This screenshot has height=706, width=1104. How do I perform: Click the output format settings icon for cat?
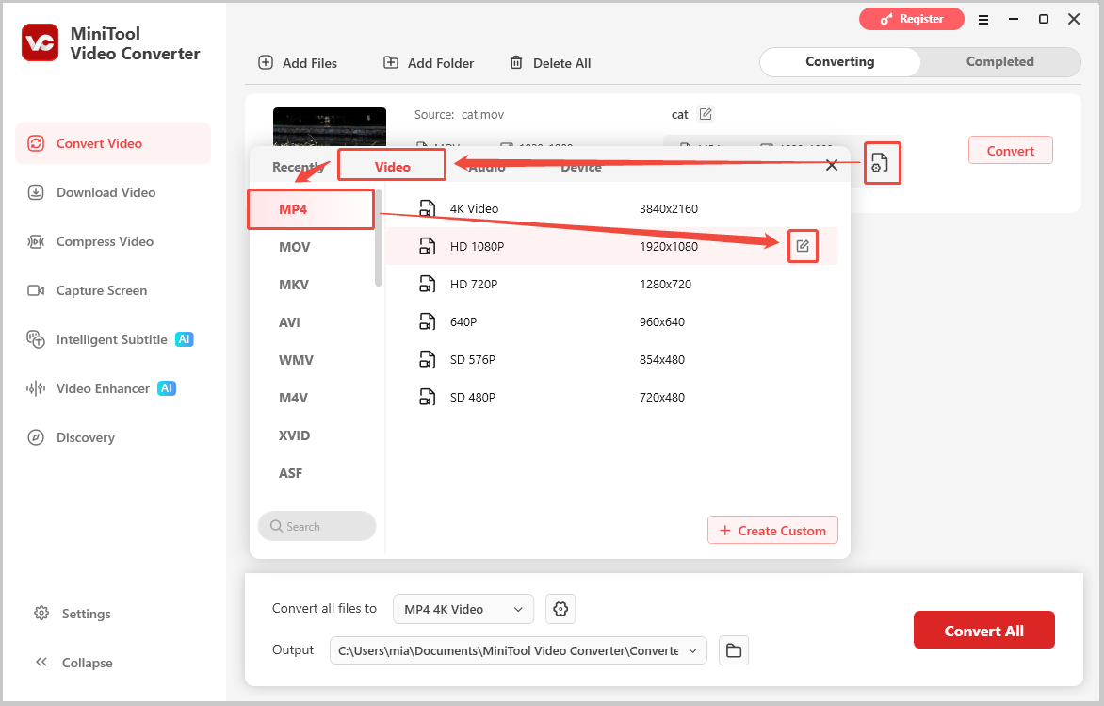(880, 163)
